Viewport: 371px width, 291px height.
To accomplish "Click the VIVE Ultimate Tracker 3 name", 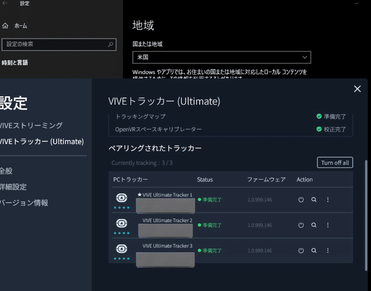I will tap(167, 246).
